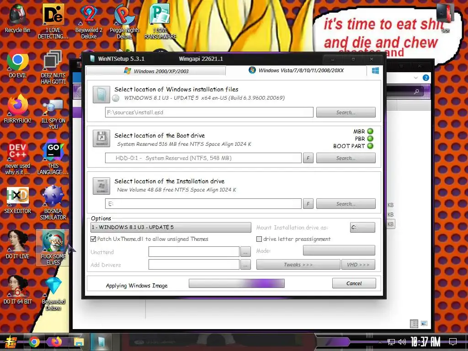
Task: Click the Applying Windows Image progress bar
Action: pyautogui.click(x=237, y=283)
